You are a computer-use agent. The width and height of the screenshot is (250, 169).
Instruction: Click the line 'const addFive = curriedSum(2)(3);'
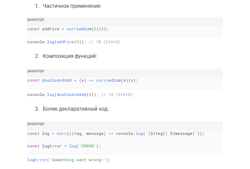tap(68, 29)
